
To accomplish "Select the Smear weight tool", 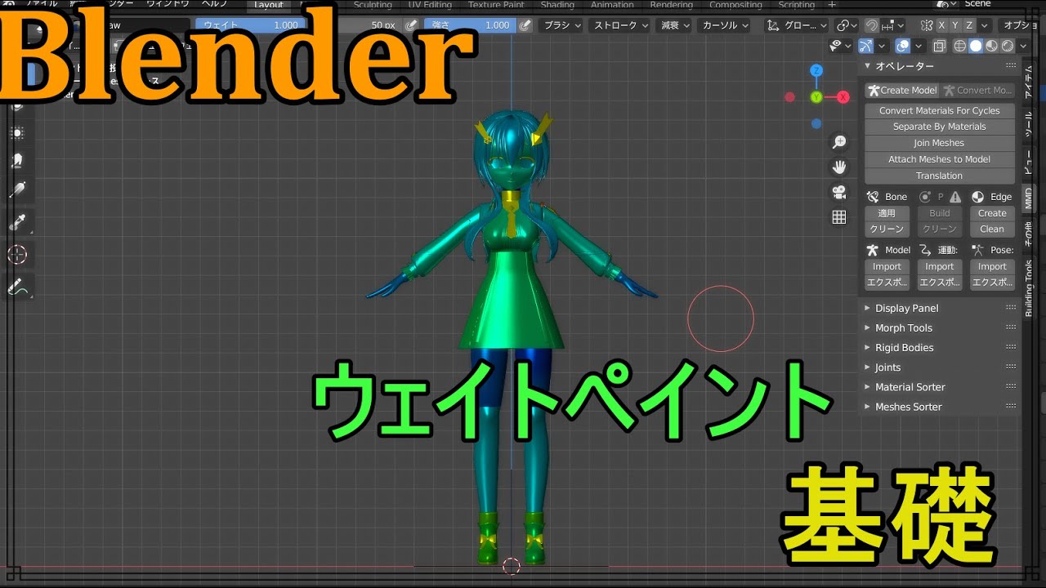I will (x=17, y=160).
